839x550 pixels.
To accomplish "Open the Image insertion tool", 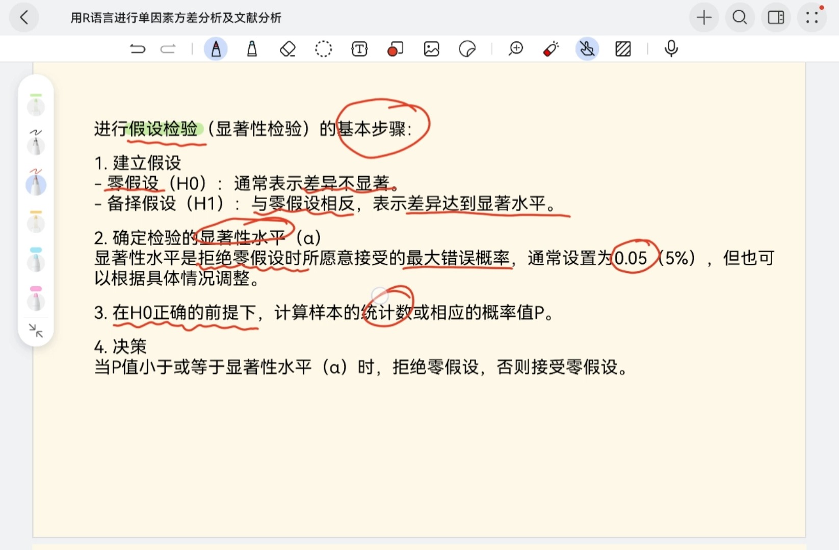I will (x=431, y=49).
